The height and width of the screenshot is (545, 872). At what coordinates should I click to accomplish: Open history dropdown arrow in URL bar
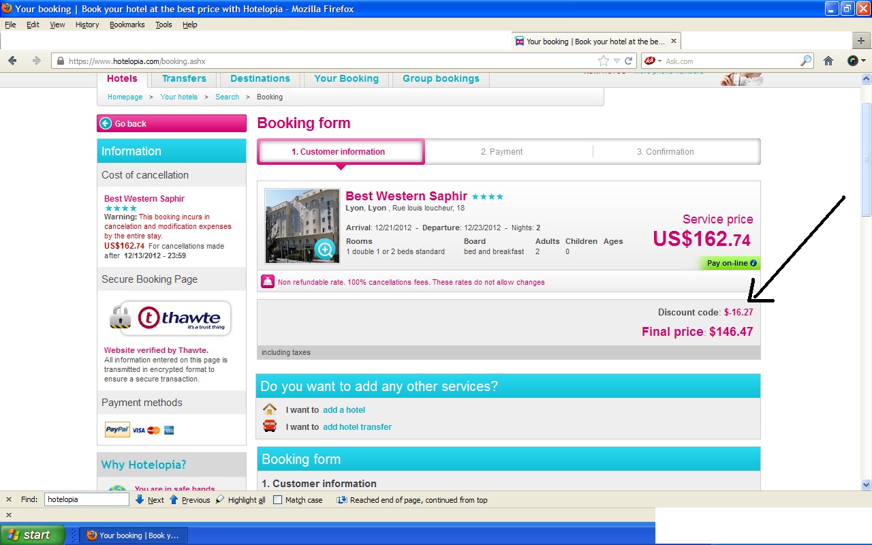[x=617, y=61]
